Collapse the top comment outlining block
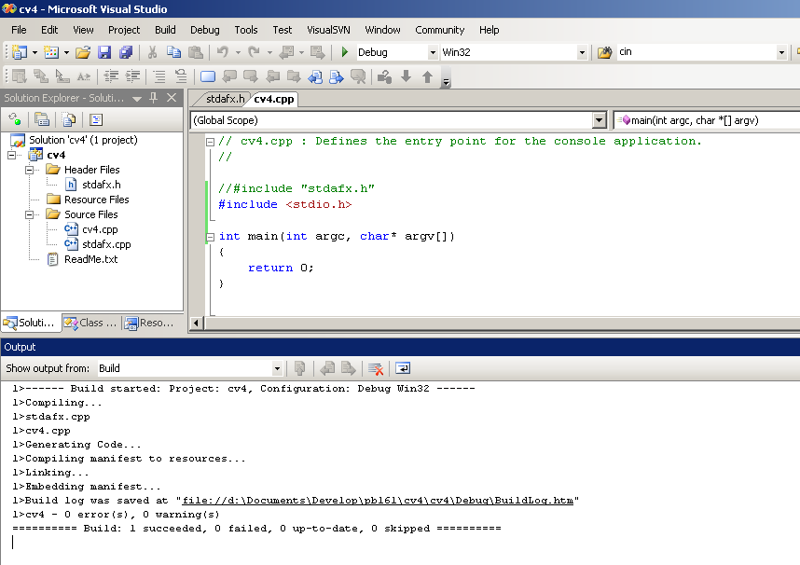Viewport: 800px width, 565px height. tap(210, 142)
